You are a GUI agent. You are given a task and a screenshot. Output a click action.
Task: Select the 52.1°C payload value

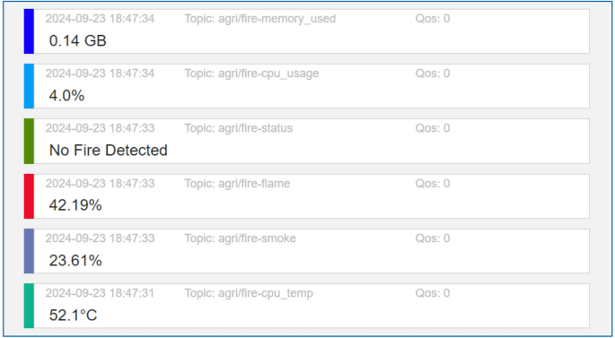pos(73,316)
